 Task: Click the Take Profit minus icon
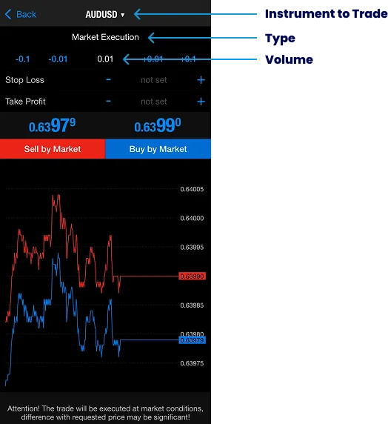point(108,102)
